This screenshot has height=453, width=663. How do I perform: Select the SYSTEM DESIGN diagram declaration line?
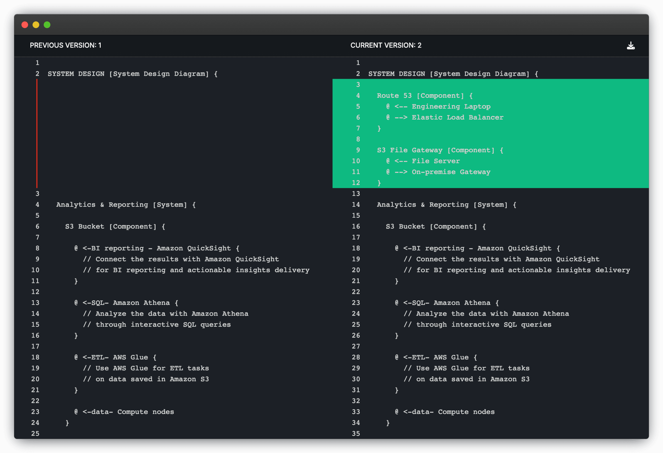click(x=132, y=73)
